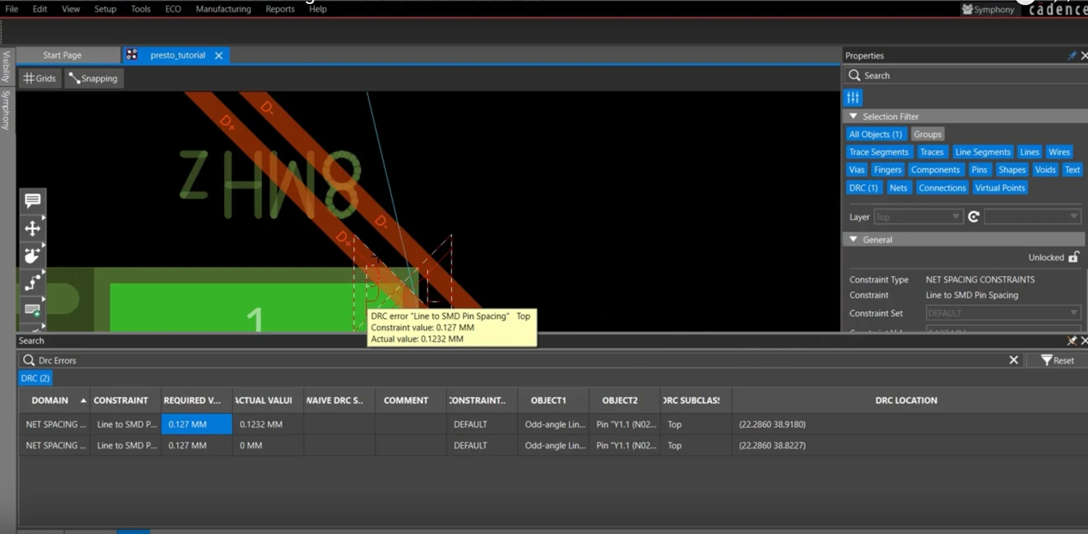Open the Setup menu
1088x534 pixels.
click(106, 9)
